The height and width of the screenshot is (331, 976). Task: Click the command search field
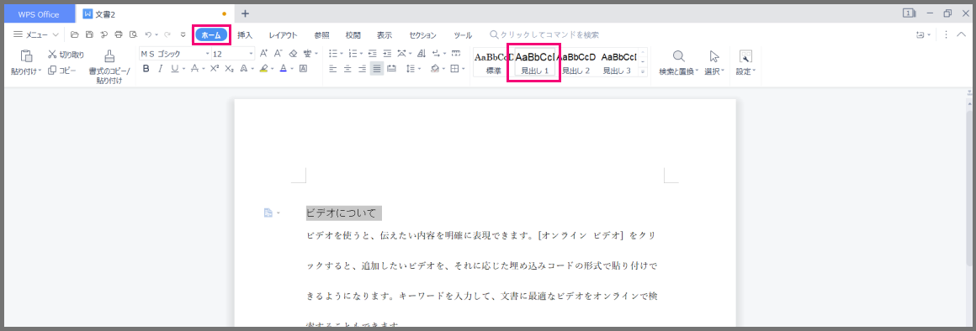click(545, 34)
